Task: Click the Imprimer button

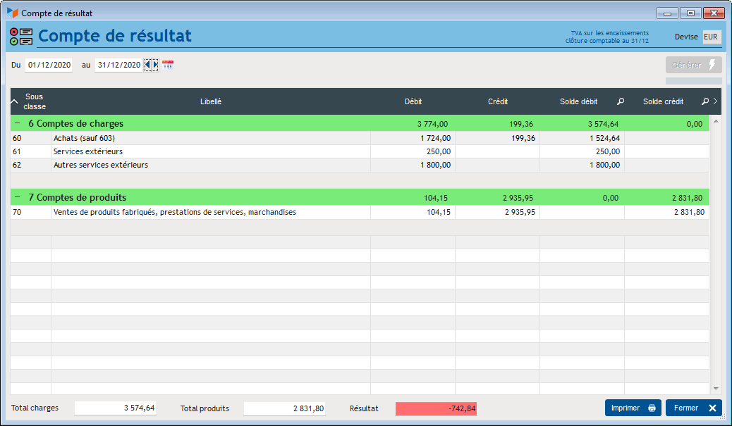Action: (x=633, y=408)
